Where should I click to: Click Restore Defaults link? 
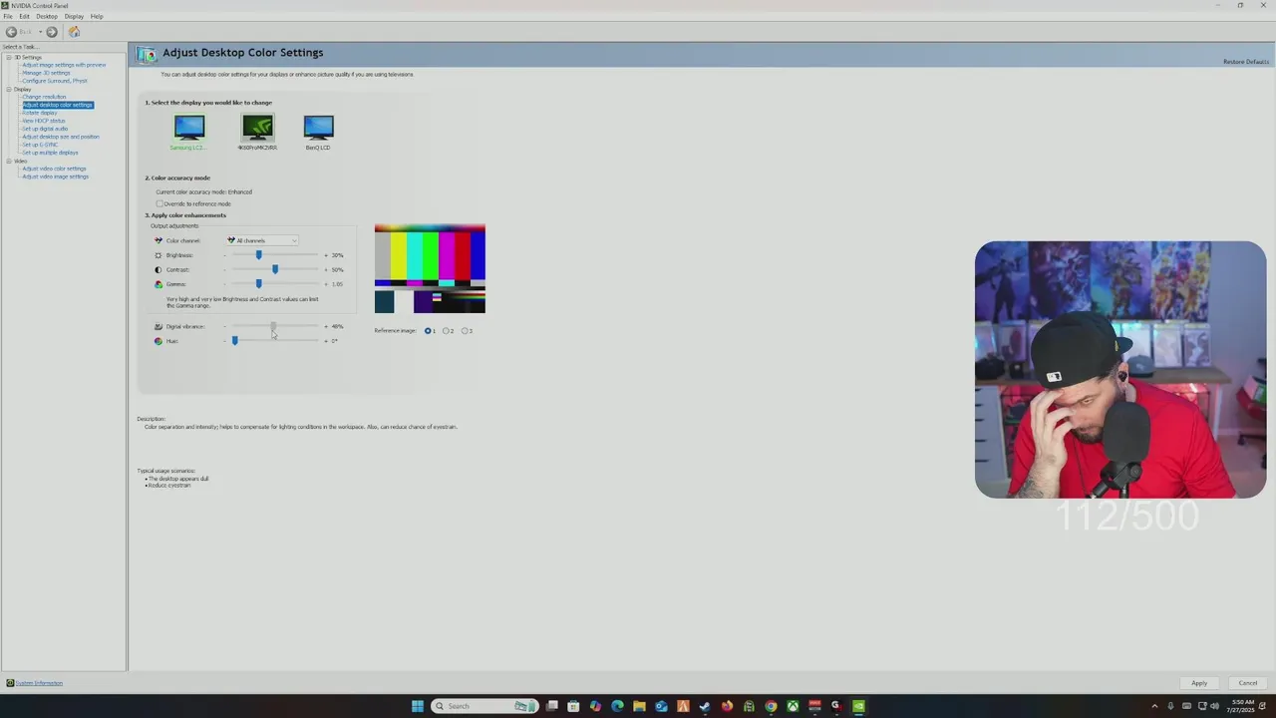coord(1246,62)
